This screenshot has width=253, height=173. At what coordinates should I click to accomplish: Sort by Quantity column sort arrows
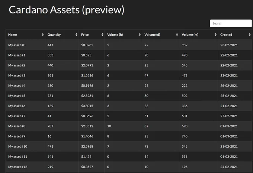tap(76, 35)
